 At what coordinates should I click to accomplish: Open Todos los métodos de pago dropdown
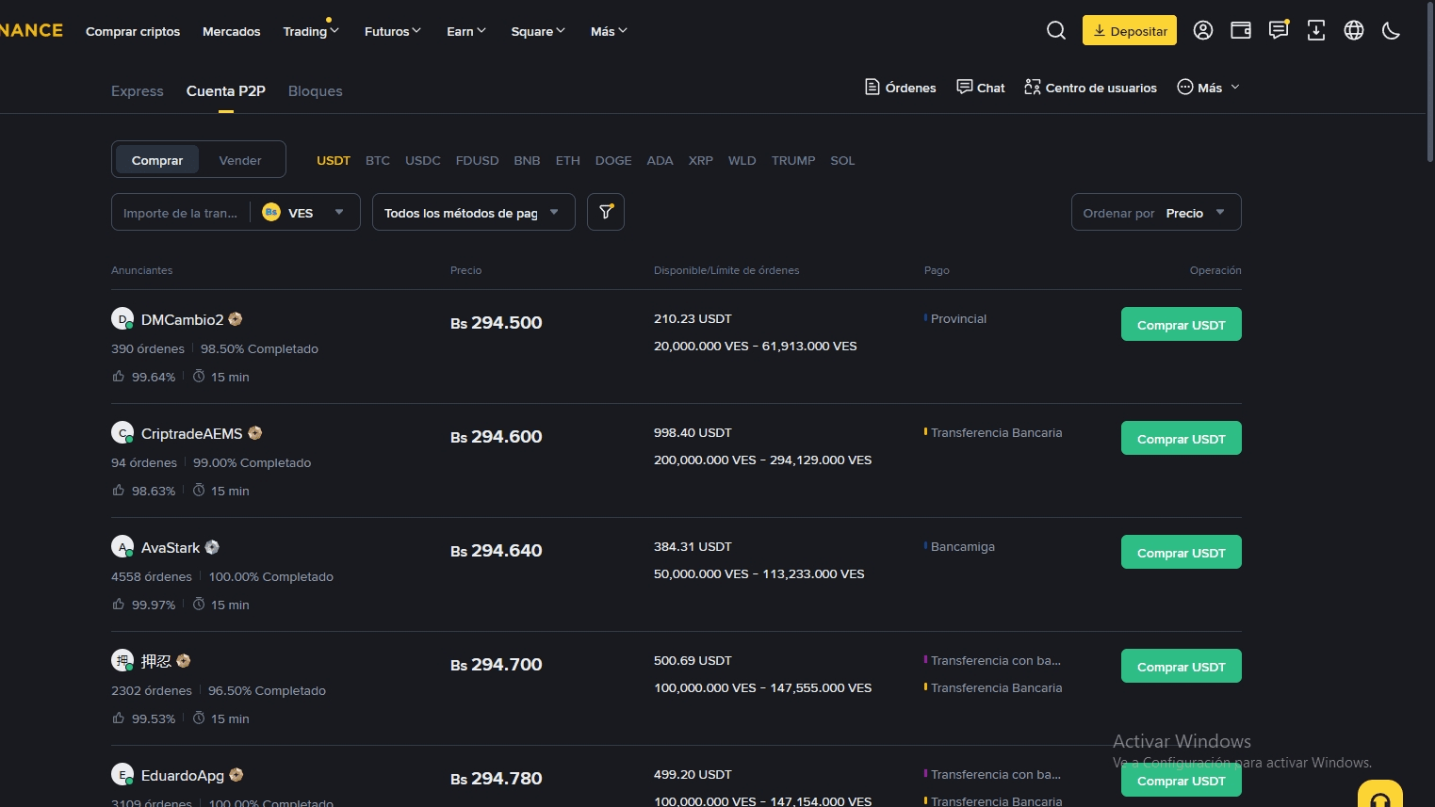pyautogui.click(x=474, y=212)
